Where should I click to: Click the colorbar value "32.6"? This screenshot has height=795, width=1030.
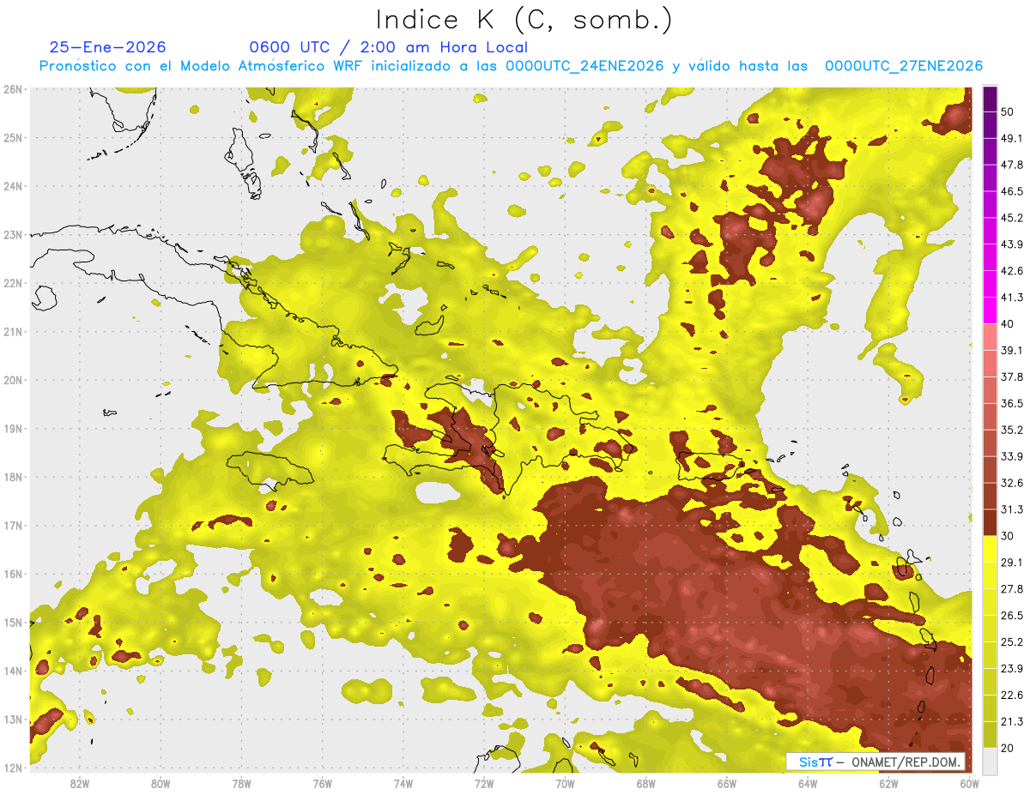[1012, 483]
